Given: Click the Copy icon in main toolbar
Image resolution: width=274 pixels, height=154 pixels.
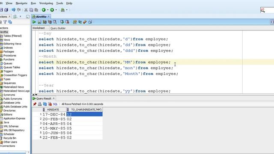Looking at the screenshot, I should [31, 10].
